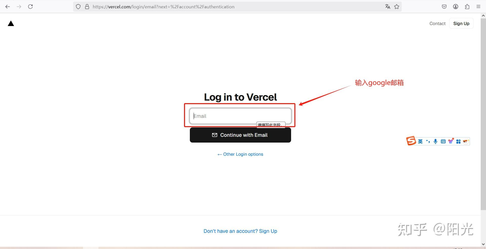This screenshot has height=249, width=486.
Task: Click the Sign Up header button
Action: coord(461,24)
